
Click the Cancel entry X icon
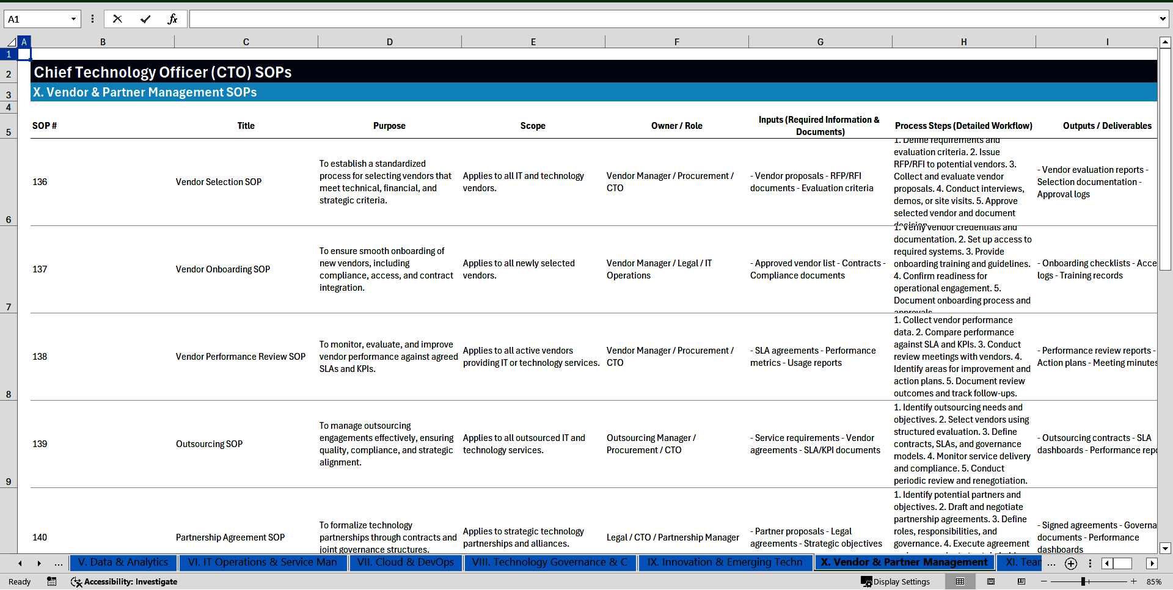pyautogui.click(x=117, y=19)
